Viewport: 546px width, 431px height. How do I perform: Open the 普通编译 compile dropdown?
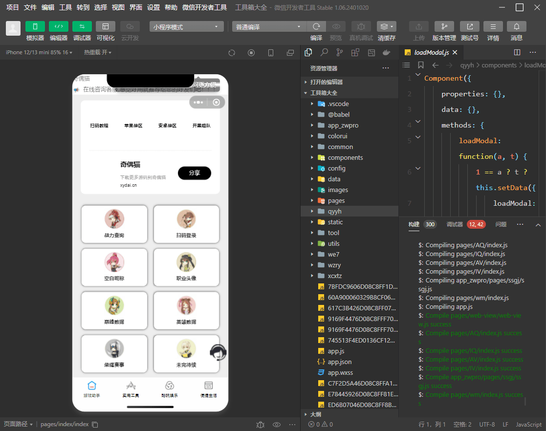[269, 27]
